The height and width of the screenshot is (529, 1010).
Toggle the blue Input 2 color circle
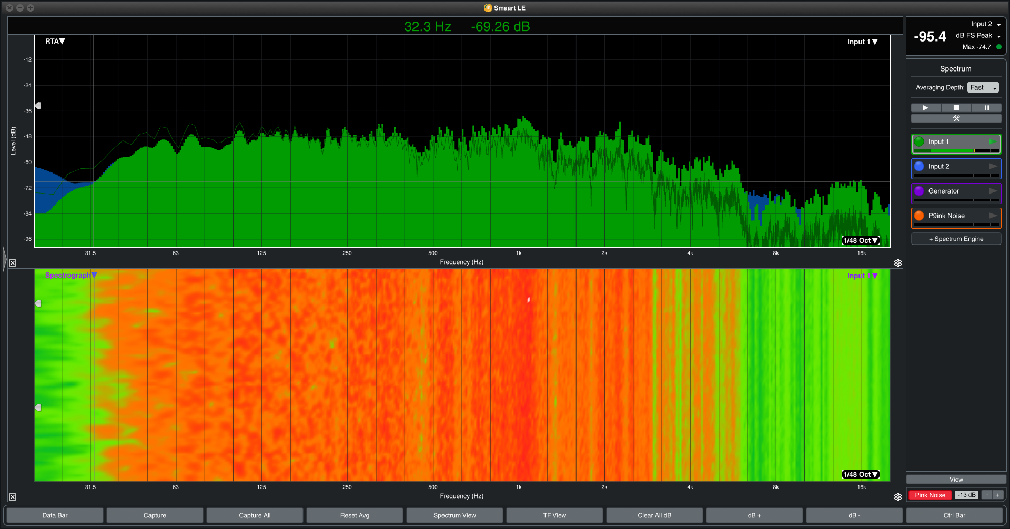point(919,166)
